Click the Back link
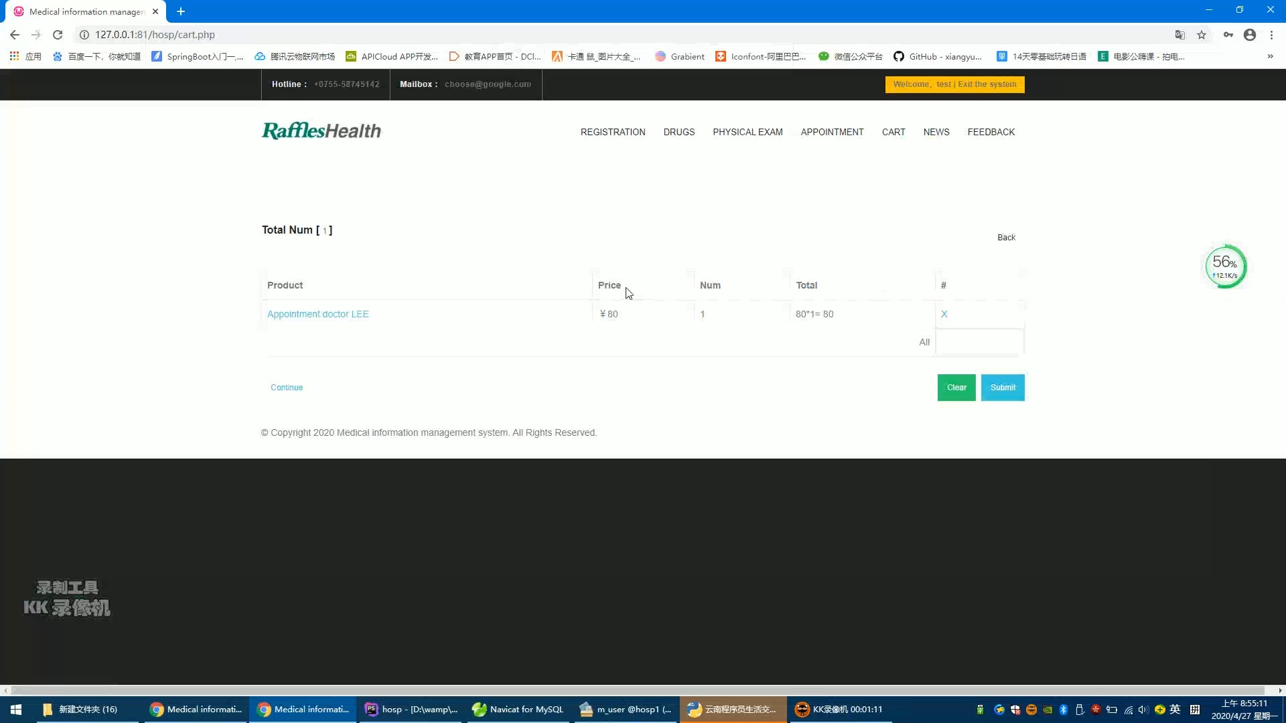 pyautogui.click(x=1006, y=238)
